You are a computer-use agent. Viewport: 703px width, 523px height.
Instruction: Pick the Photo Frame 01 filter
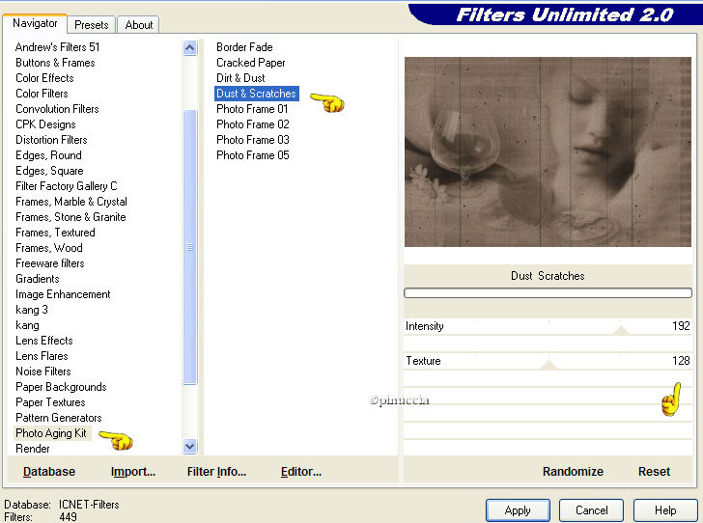pyautogui.click(x=252, y=109)
